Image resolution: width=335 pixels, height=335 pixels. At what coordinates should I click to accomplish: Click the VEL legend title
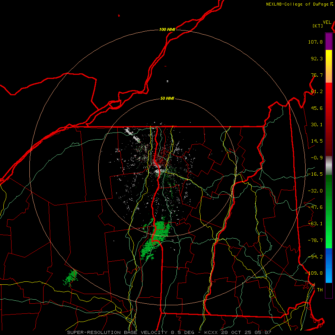pos(327,22)
